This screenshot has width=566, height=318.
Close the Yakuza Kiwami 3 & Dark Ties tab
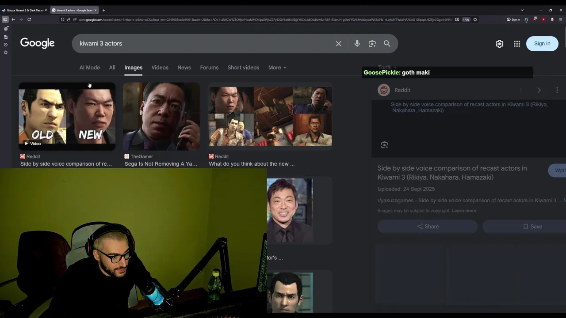(x=46, y=10)
